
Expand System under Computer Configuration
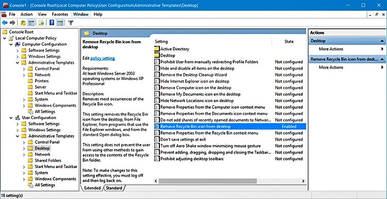tap(24, 100)
